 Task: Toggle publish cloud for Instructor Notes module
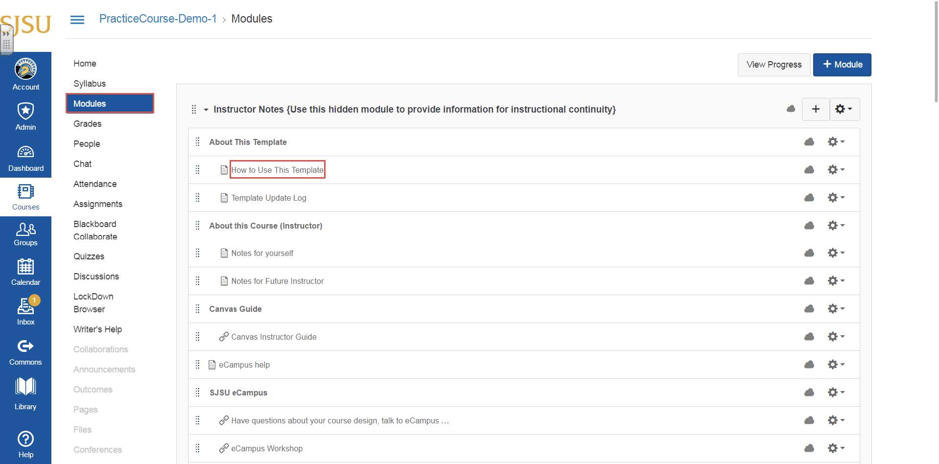point(791,109)
